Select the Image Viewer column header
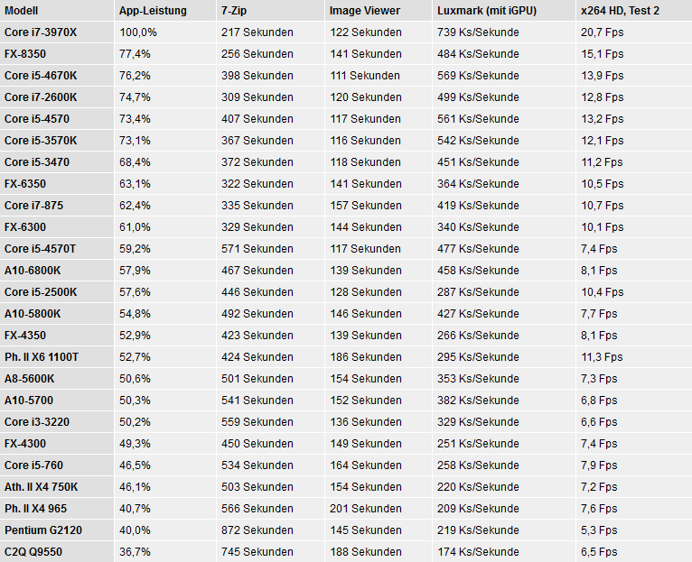The height and width of the screenshot is (562, 692). [x=365, y=11]
